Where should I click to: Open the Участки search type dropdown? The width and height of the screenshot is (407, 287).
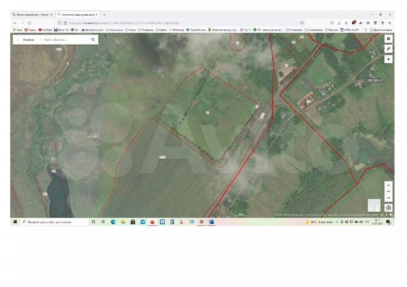coord(28,40)
